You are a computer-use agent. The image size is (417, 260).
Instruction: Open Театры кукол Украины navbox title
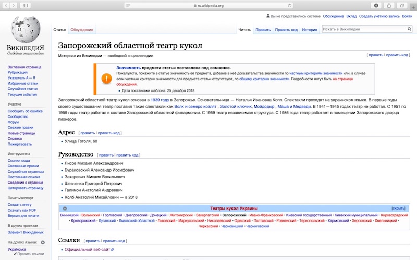click(234, 209)
